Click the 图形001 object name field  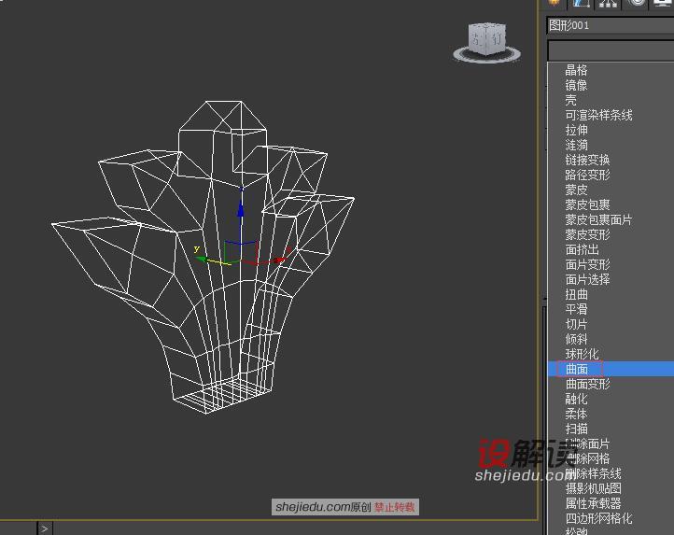611,25
